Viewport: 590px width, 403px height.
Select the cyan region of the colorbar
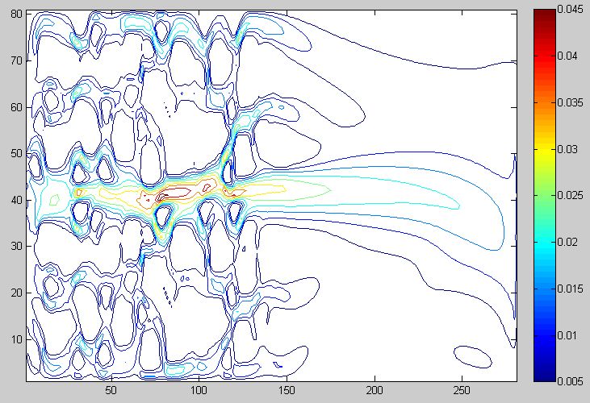click(546, 250)
